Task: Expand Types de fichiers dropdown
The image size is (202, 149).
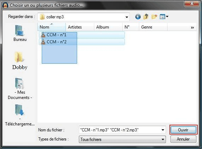Action: [122, 139]
